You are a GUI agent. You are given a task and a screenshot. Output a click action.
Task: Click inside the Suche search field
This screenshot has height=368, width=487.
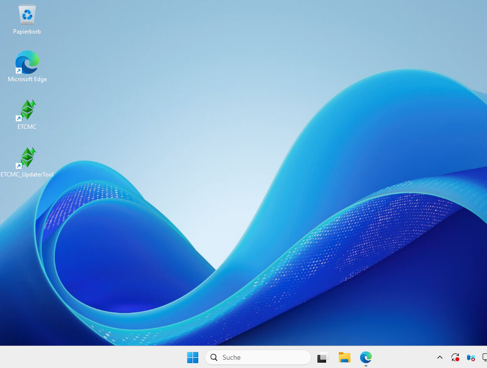262,357
